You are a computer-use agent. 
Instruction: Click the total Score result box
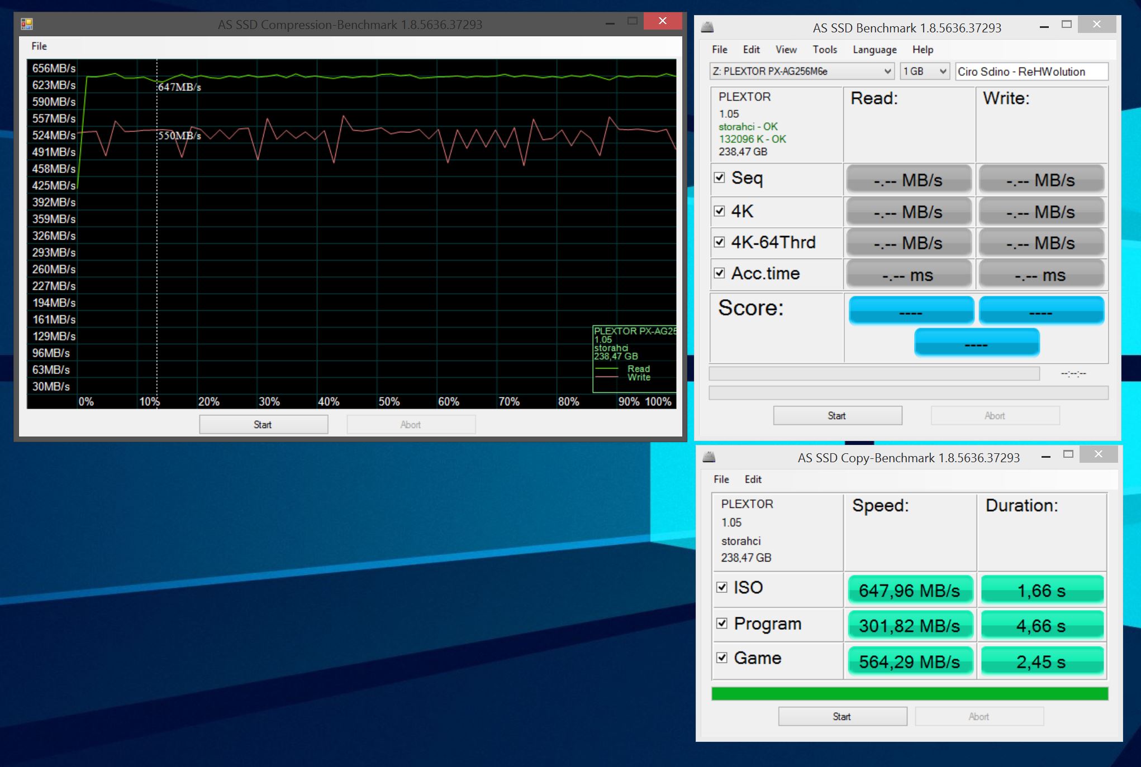click(977, 342)
